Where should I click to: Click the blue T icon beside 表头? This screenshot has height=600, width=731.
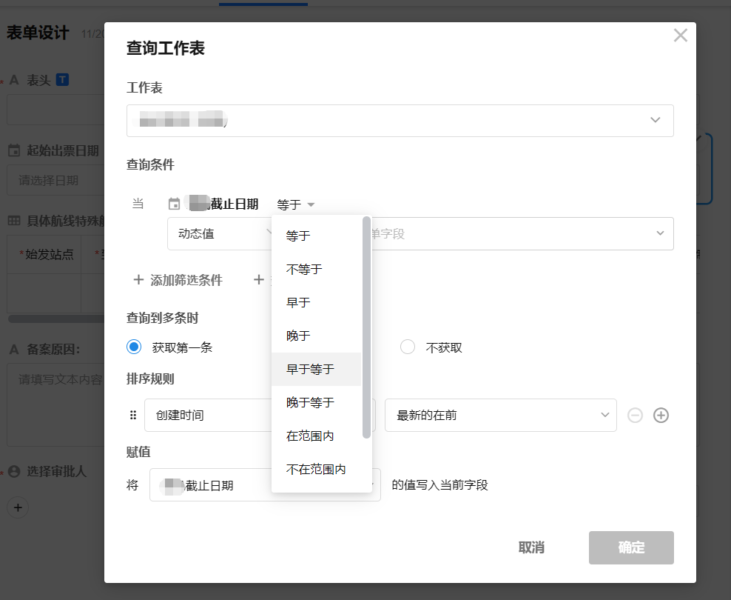[63, 79]
